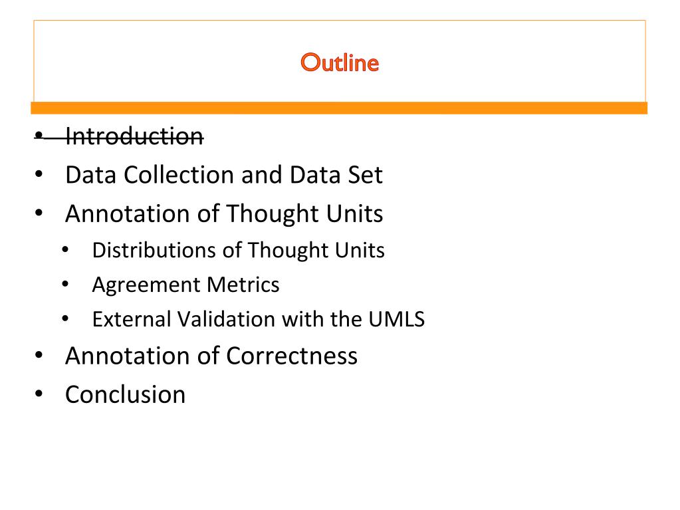Viewport: 680px width, 510px height.
Task: Click bullet before Annotation of Thought Units
Action: [39, 213]
